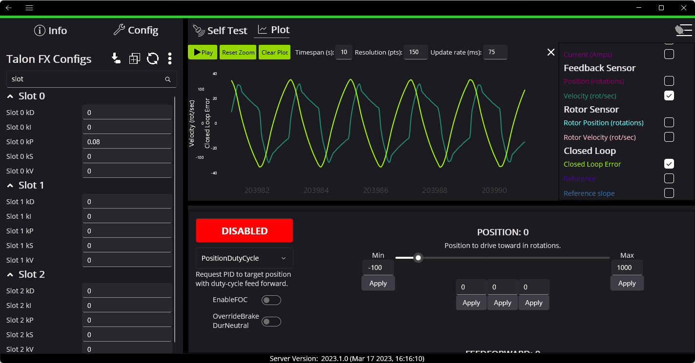Toggle the OverrideBrakeDurNeutral switch

[x=271, y=322]
